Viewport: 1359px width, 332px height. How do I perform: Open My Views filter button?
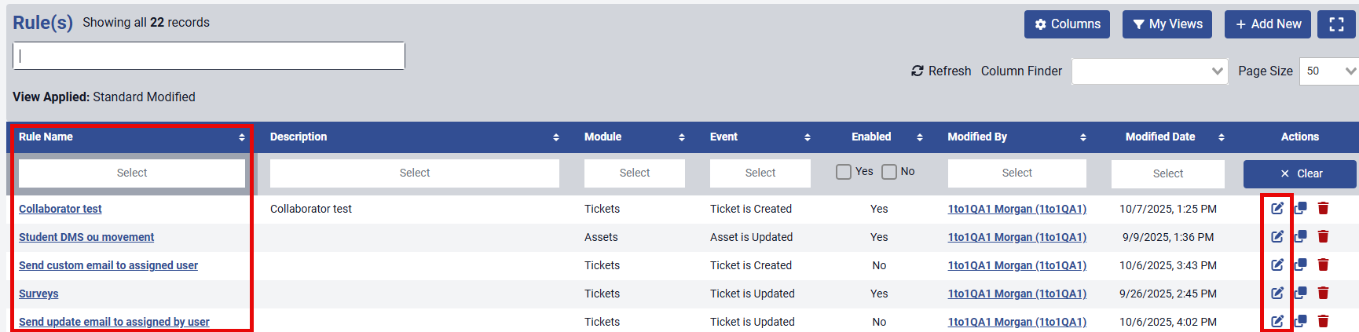pos(1167,24)
